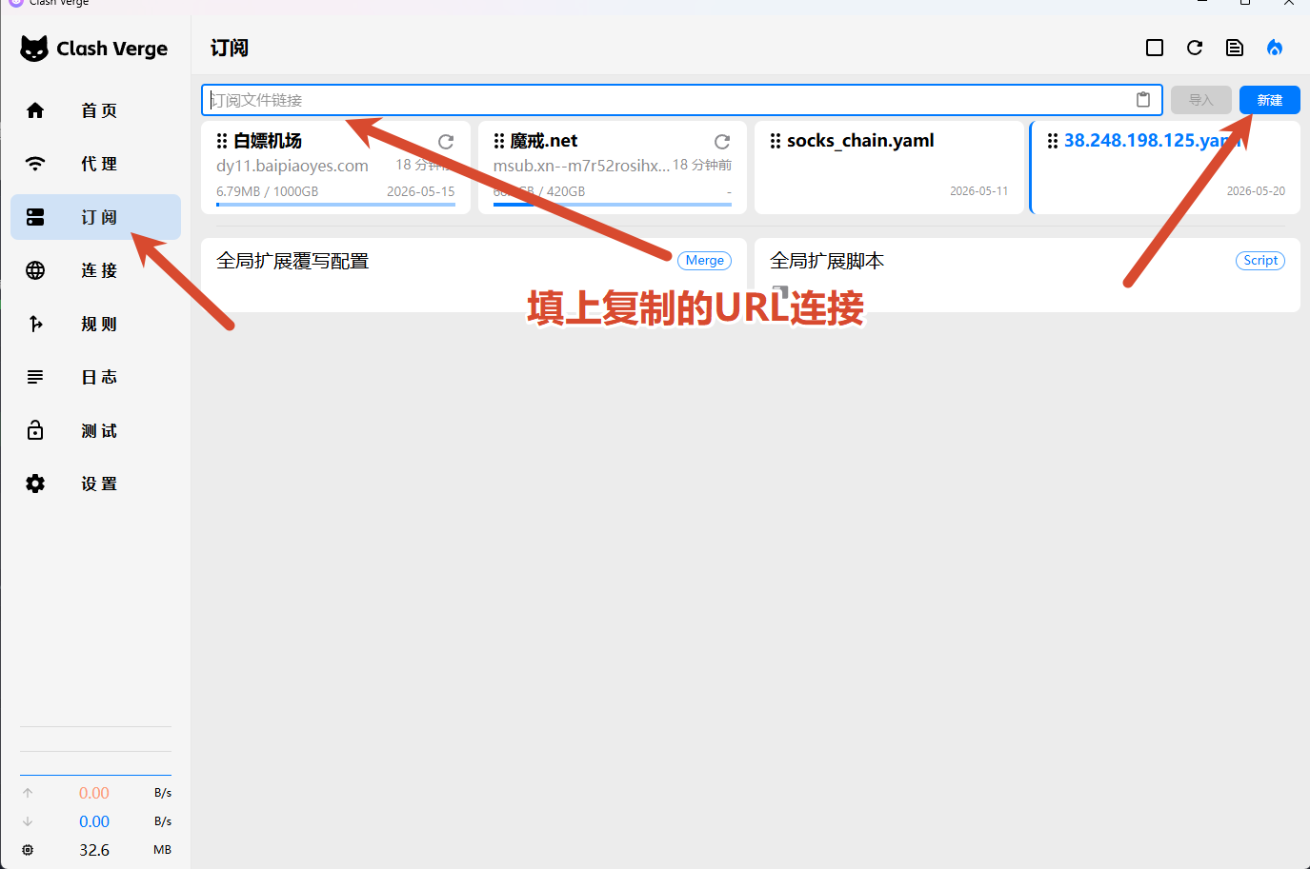This screenshot has width=1310, height=869.
Task: Click the profiles server icon
Action: [35, 217]
